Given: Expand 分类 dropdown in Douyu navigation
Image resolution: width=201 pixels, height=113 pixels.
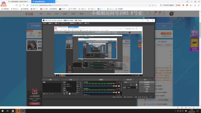Looking at the screenshot, I should (57, 14).
